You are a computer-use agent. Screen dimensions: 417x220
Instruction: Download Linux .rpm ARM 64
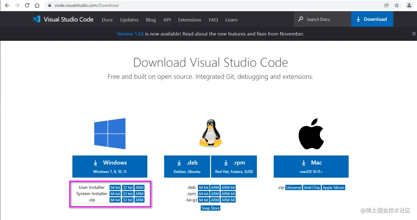pos(228,194)
